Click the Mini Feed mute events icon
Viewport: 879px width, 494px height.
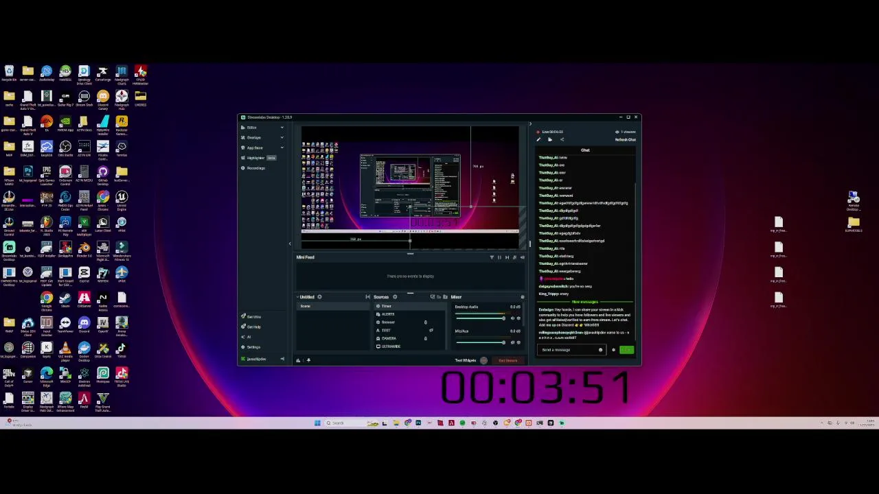(514, 257)
